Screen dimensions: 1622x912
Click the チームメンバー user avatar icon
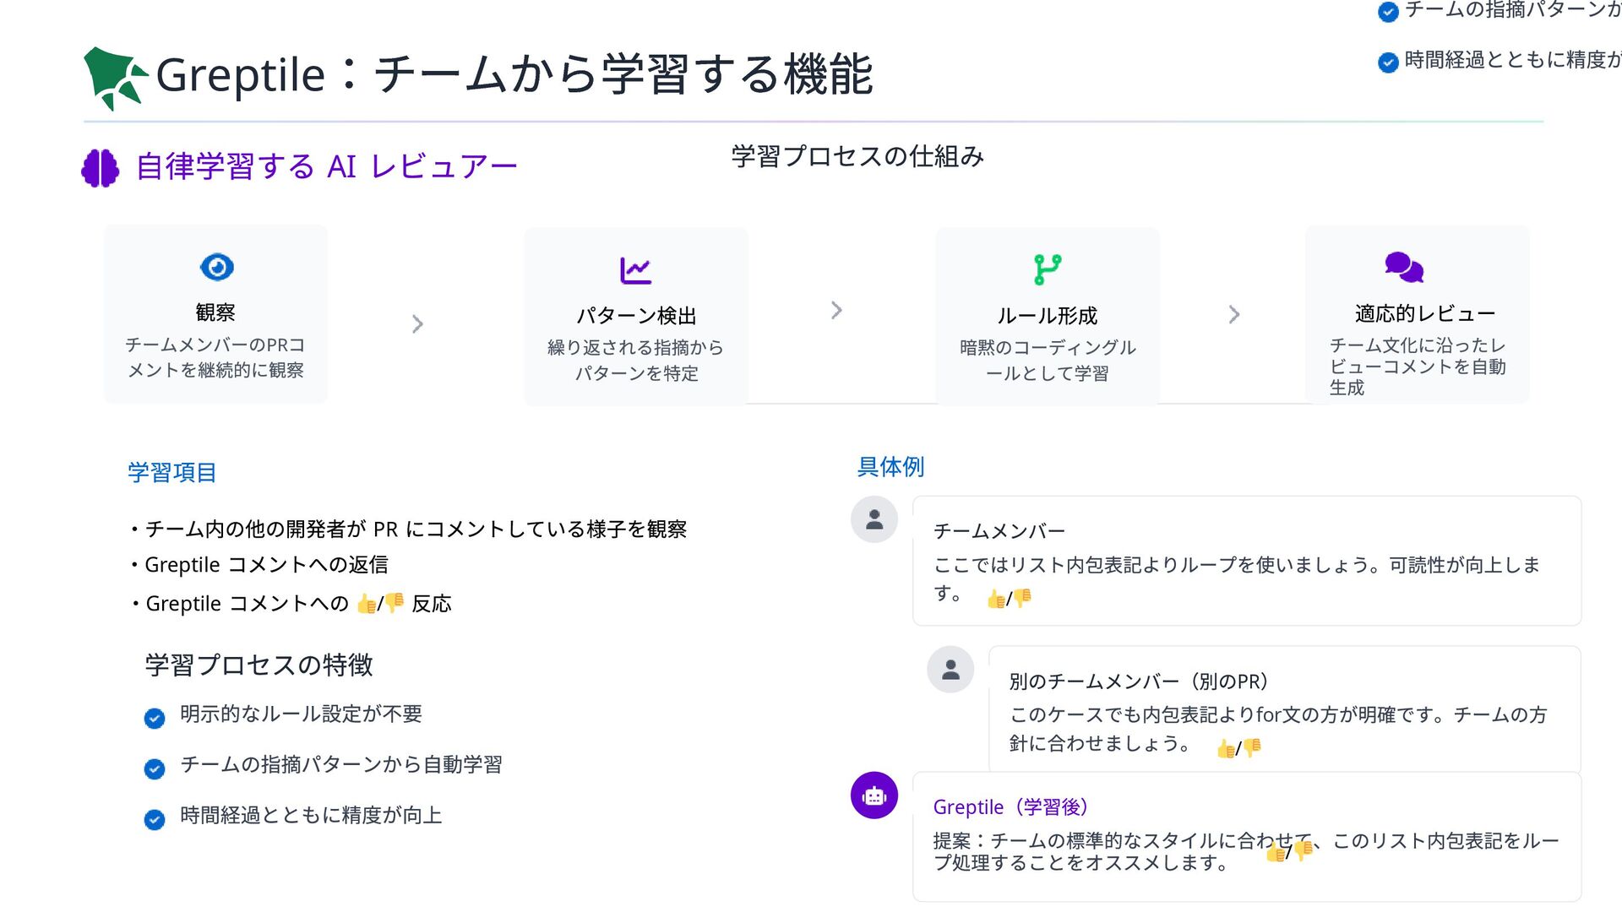pyautogui.click(x=874, y=519)
